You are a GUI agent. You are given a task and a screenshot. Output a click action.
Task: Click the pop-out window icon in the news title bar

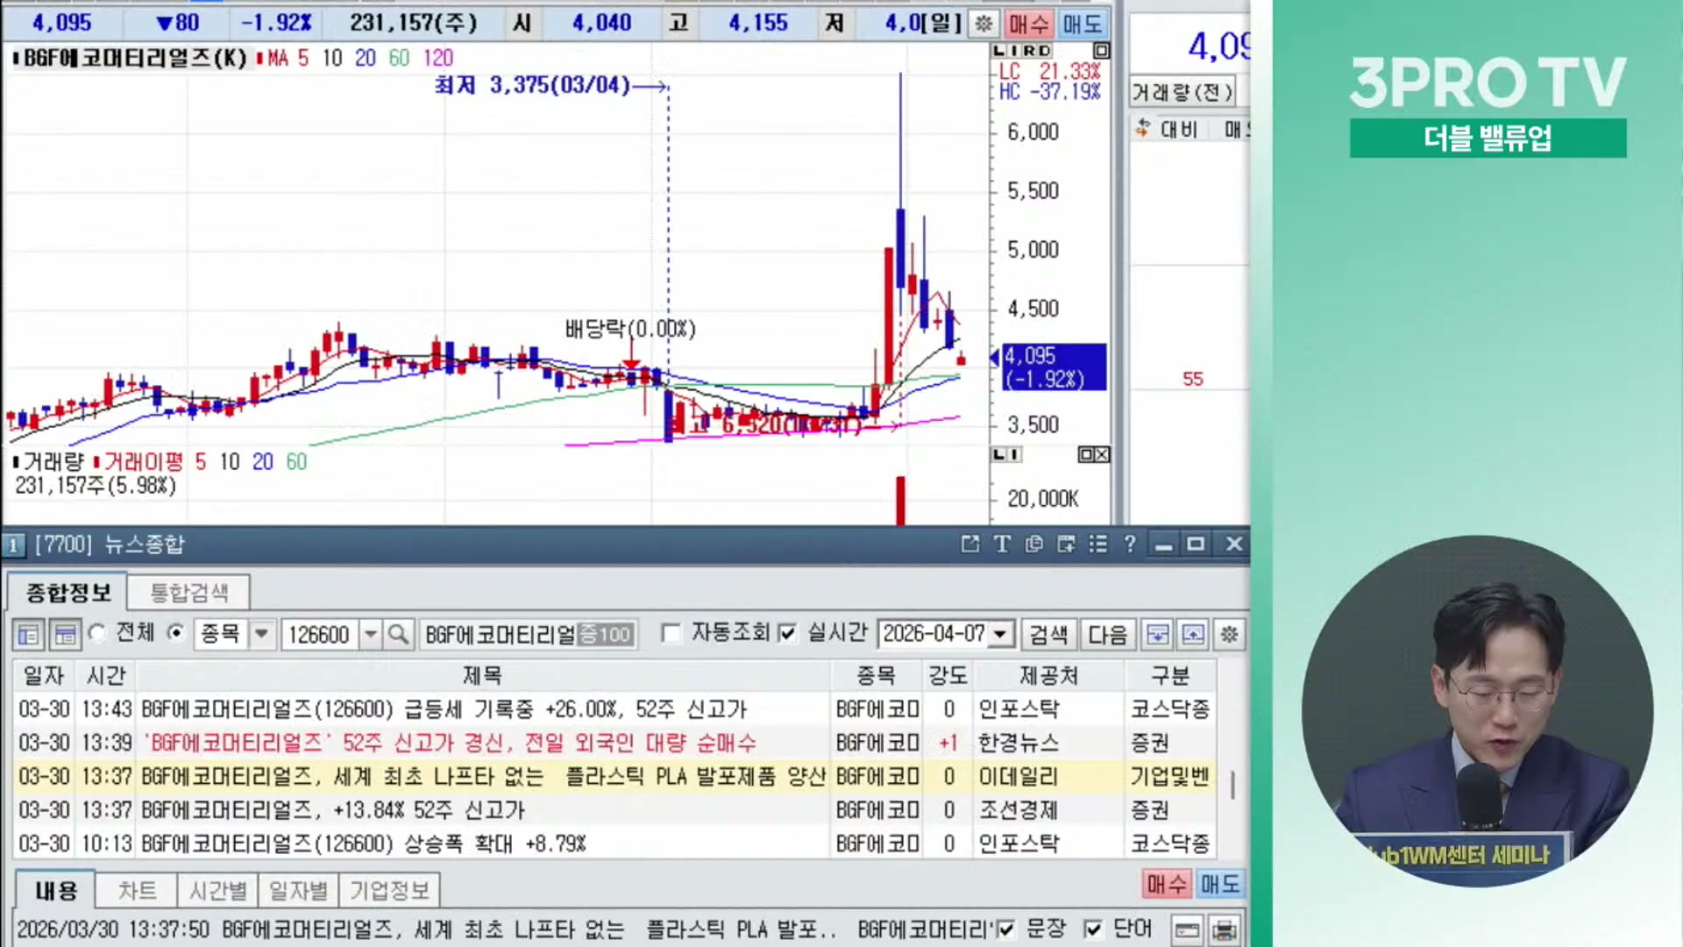coord(969,545)
